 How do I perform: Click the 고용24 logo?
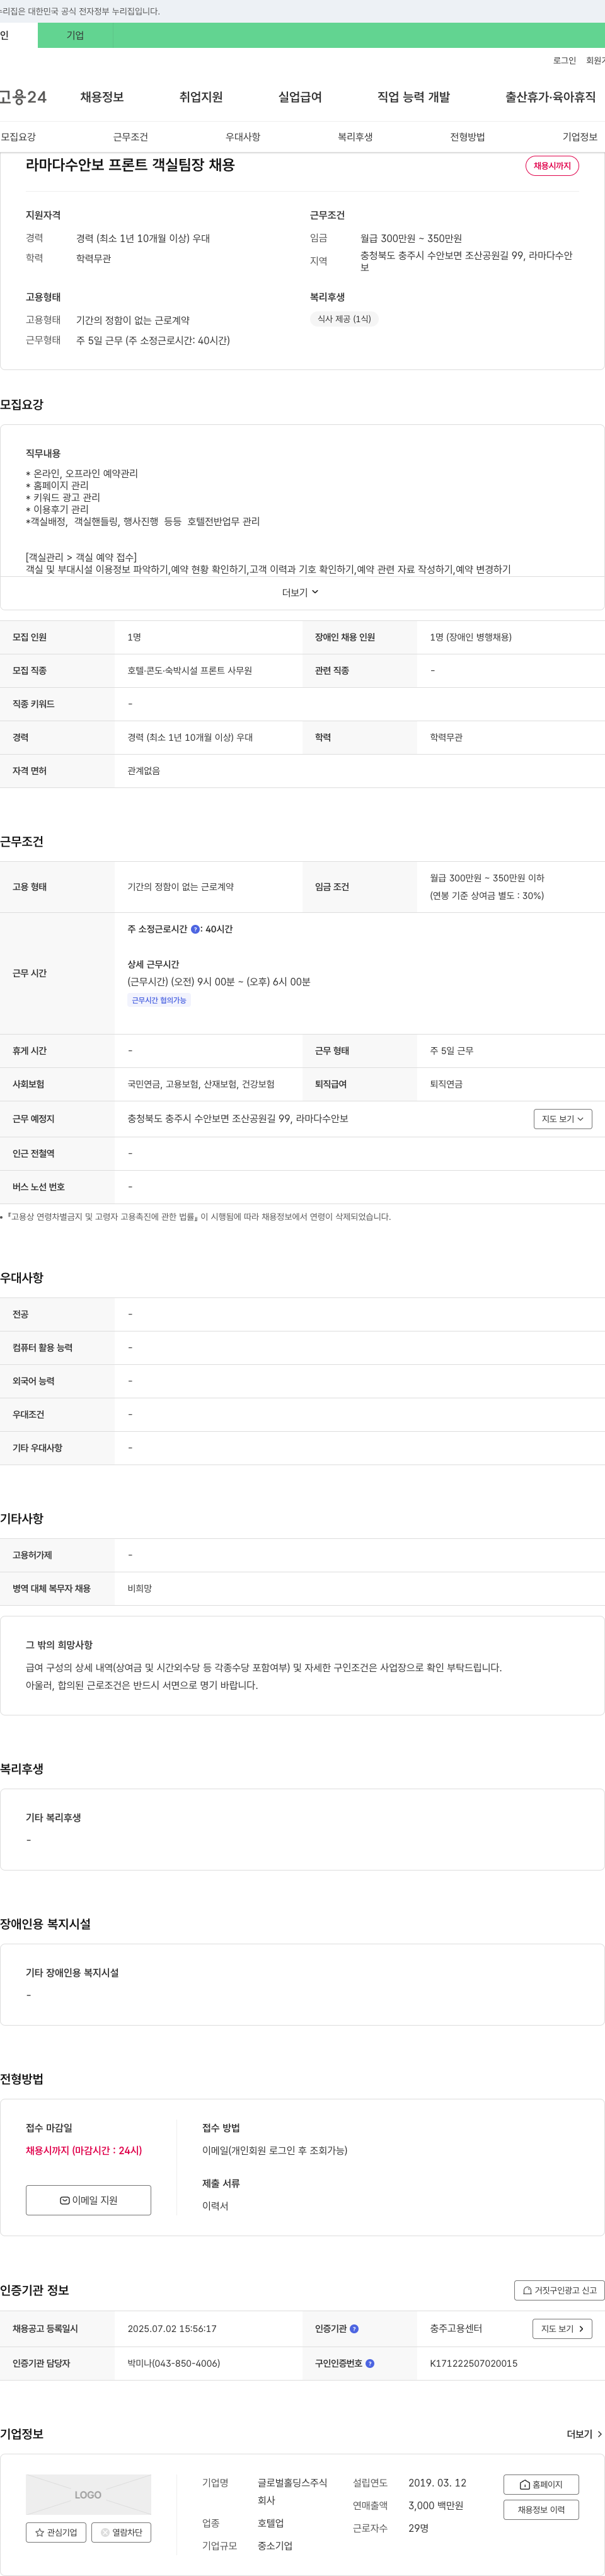point(23,97)
